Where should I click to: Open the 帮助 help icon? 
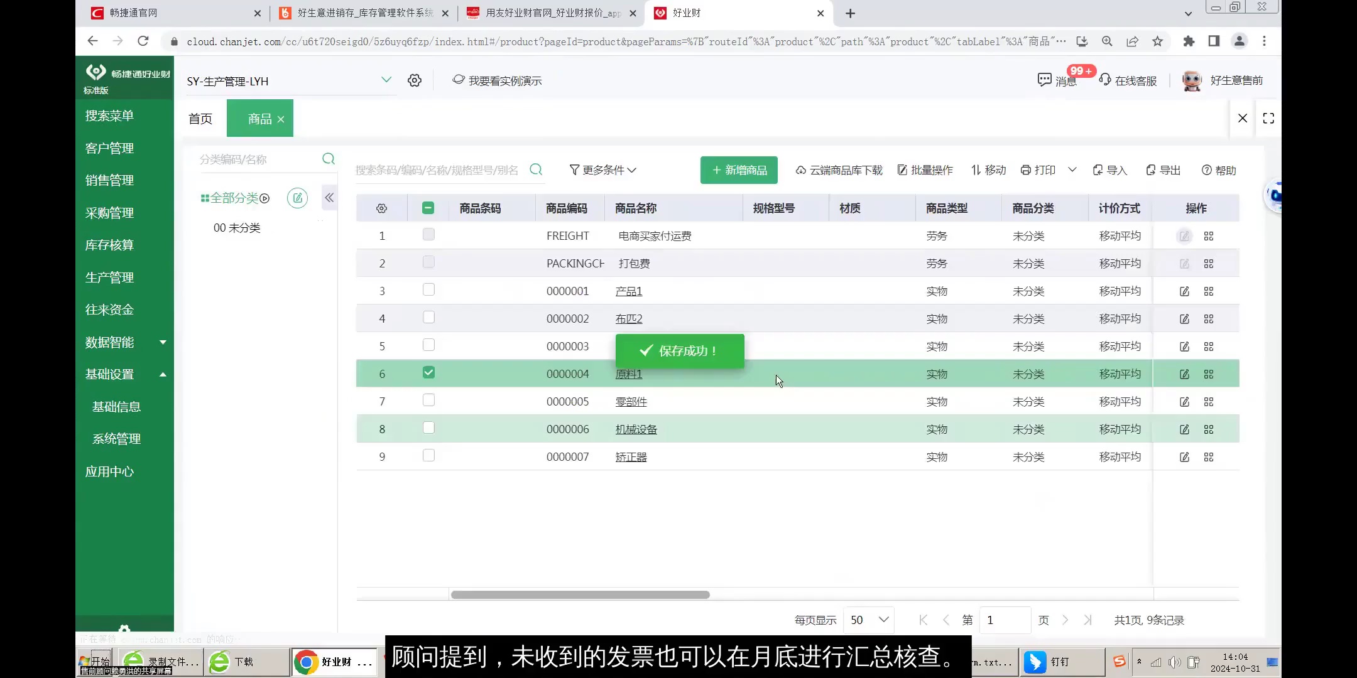[x=1218, y=170]
